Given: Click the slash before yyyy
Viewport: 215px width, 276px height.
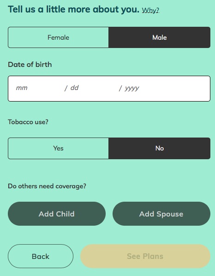Looking at the screenshot, I should (x=120, y=88).
